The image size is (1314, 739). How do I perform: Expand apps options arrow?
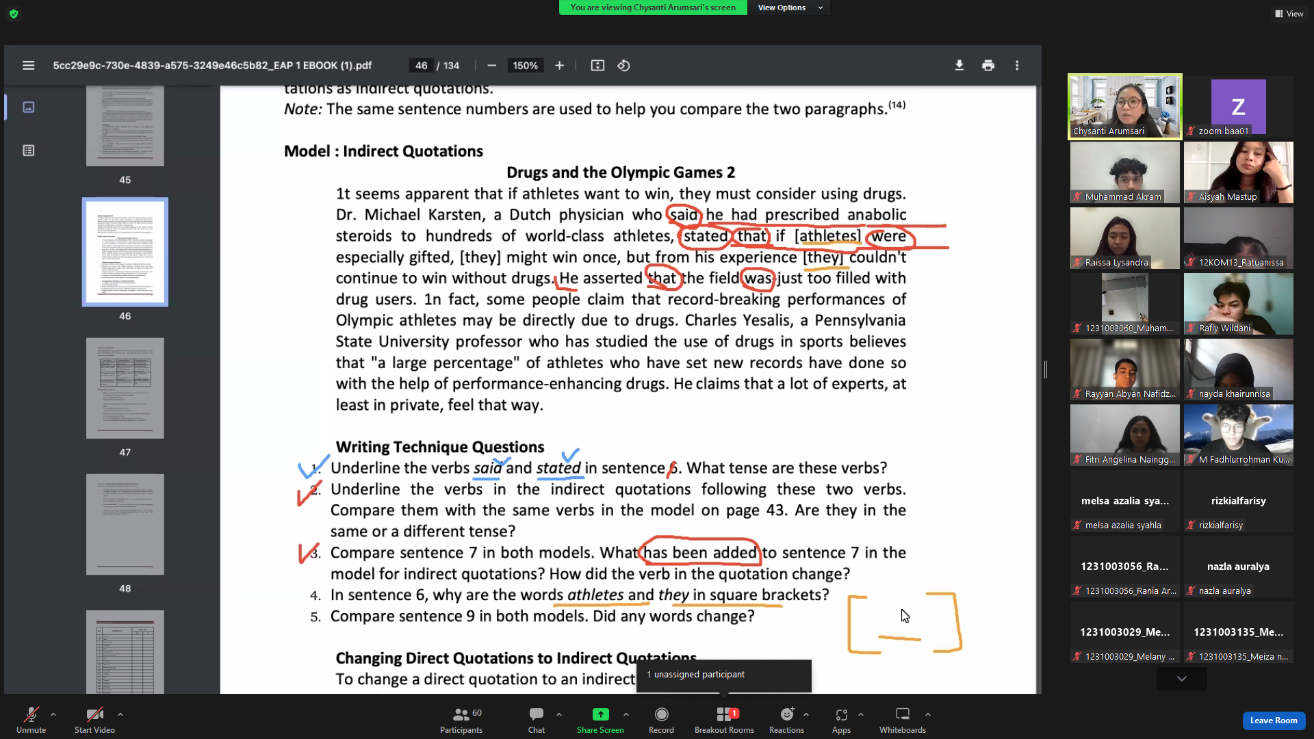[x=861, y=714]
